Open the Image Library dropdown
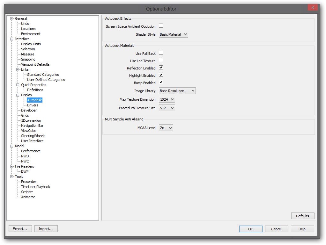This screenshot has height=245, width=326. pyautogui.click(x=177, y=91)
